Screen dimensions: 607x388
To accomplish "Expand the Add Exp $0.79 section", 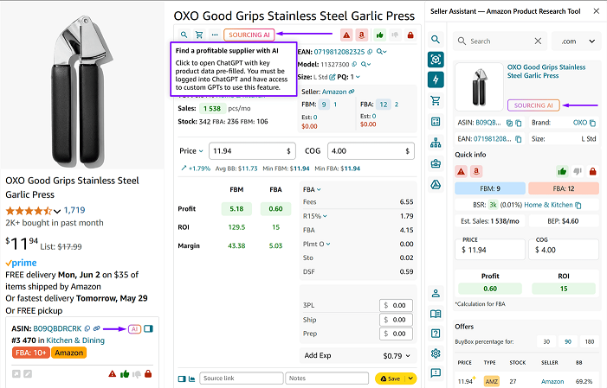I will pos(358,355).
